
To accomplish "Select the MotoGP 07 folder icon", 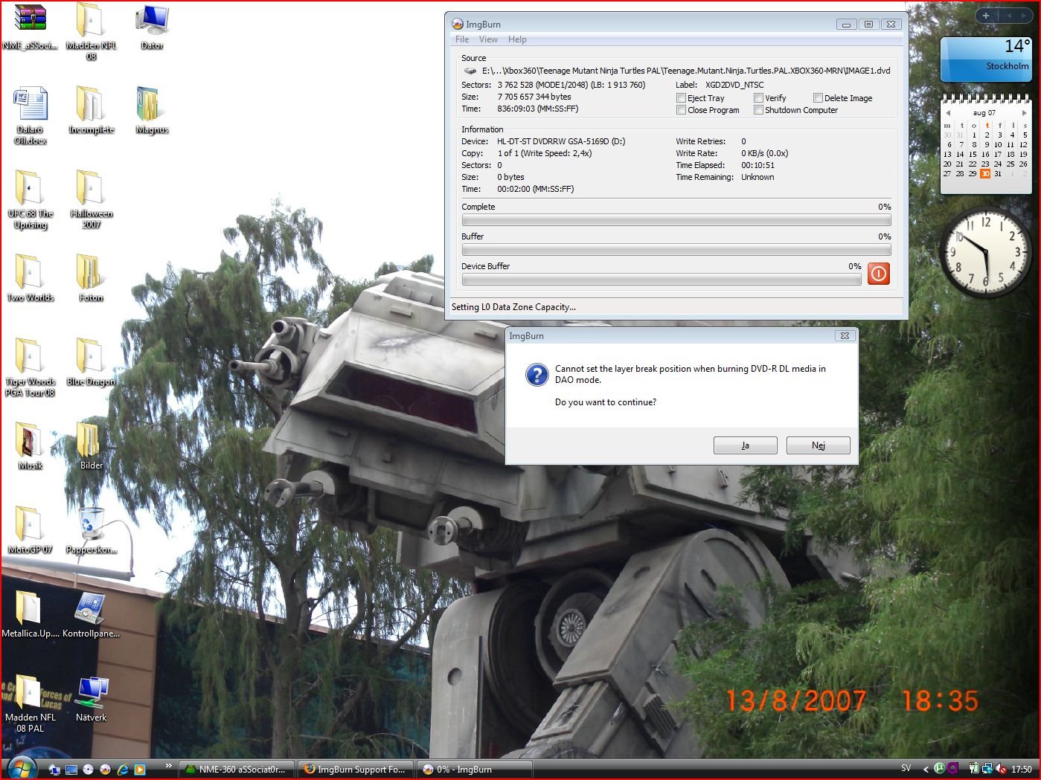I will 30,529.
